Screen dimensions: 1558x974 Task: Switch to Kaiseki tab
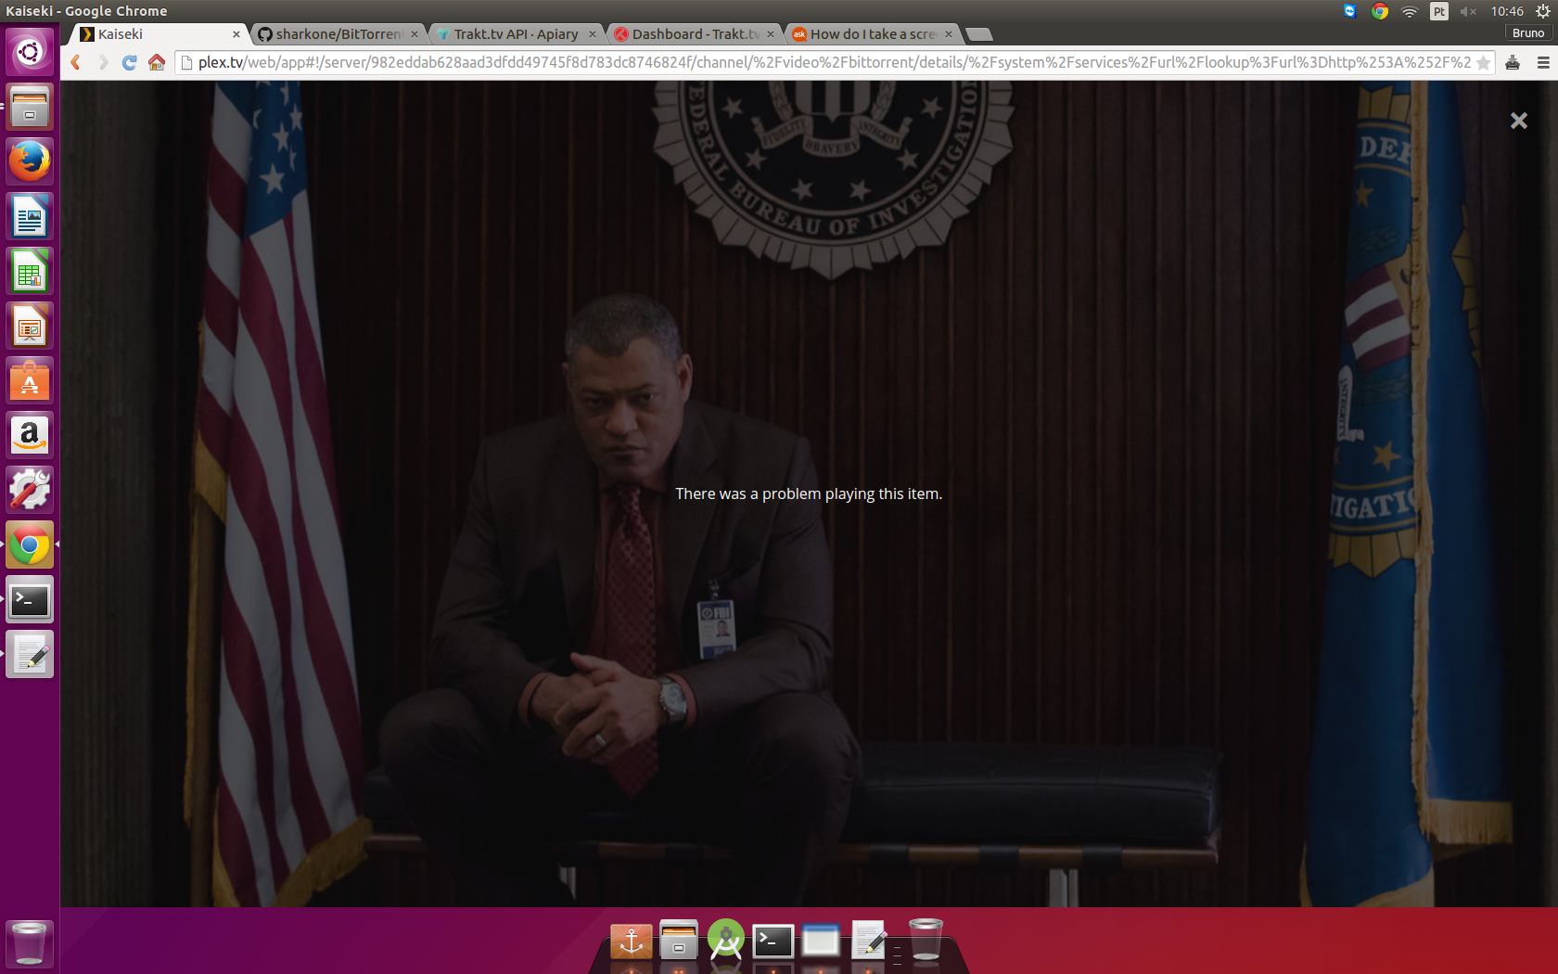point(158,34)
